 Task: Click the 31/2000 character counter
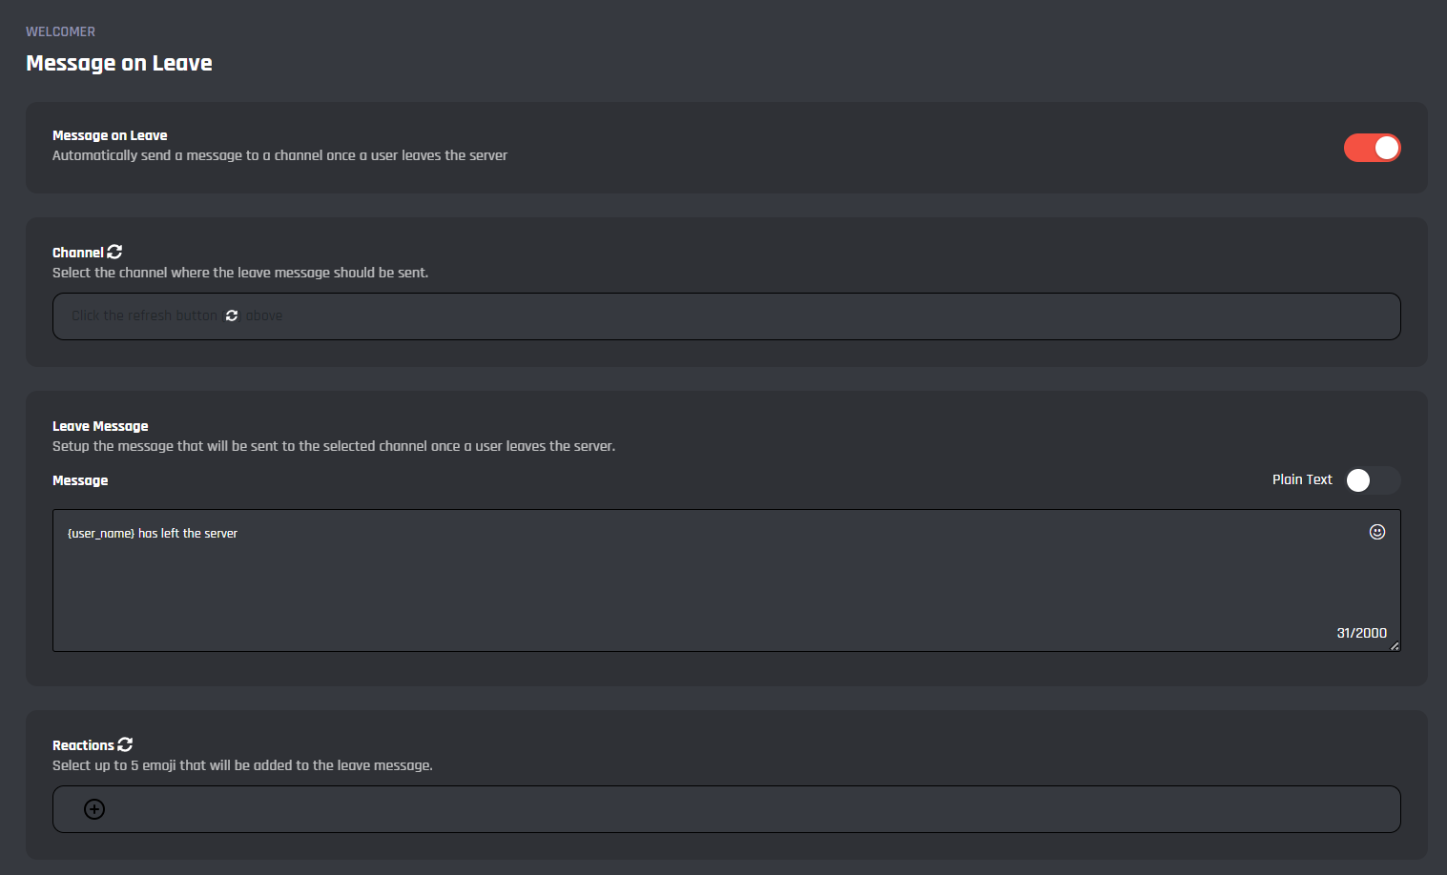1361,633
